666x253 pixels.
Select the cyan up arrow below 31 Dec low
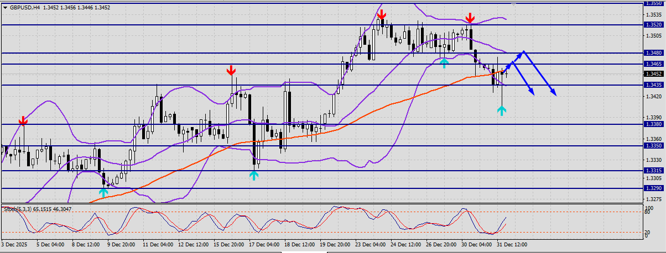pyautogui.click(x=501, y=110)
